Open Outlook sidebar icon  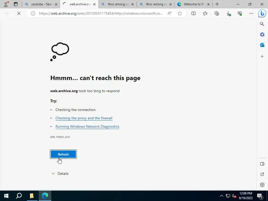click(x=262, y=45)
